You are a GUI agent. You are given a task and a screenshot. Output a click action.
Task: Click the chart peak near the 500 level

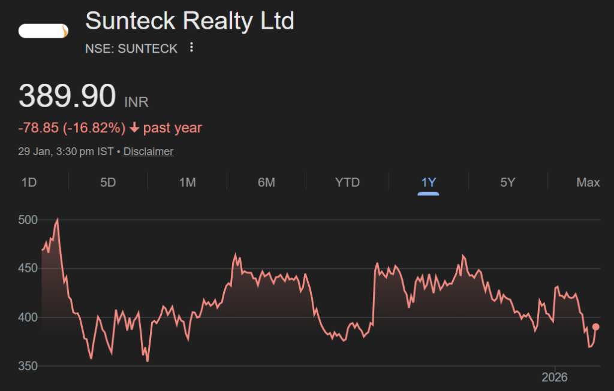pyautogui.click(x=58, y=219)
